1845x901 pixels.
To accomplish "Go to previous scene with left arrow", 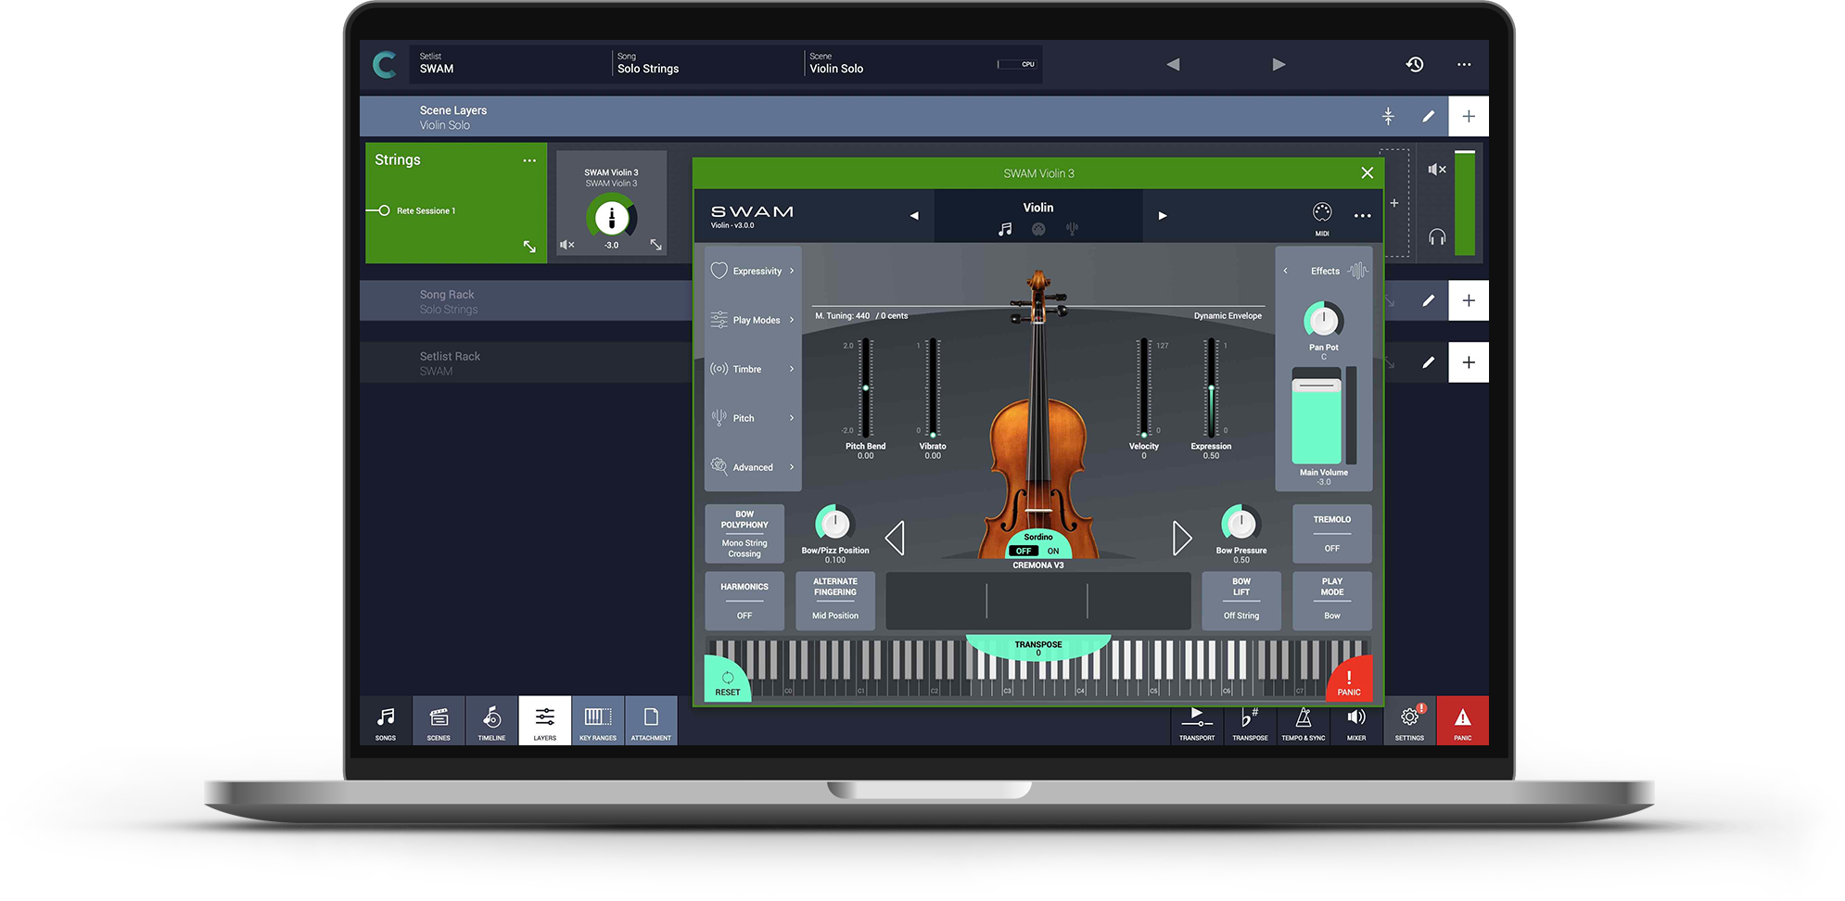I will coord(1173,64).
